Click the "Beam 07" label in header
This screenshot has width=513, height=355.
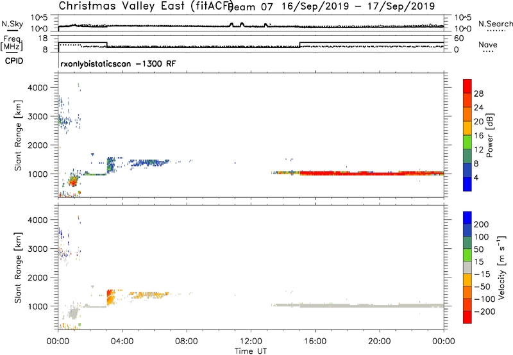tap(250, 6)
